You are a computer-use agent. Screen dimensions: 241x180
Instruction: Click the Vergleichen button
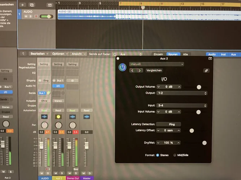pos(154,71)
